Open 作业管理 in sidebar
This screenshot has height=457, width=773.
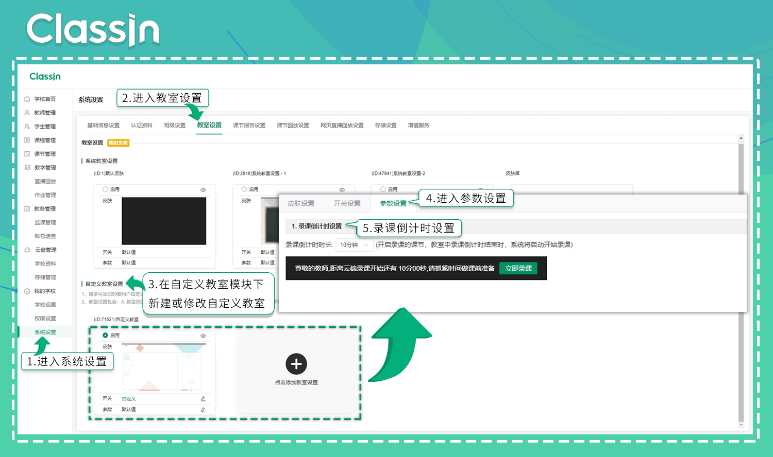45,195
